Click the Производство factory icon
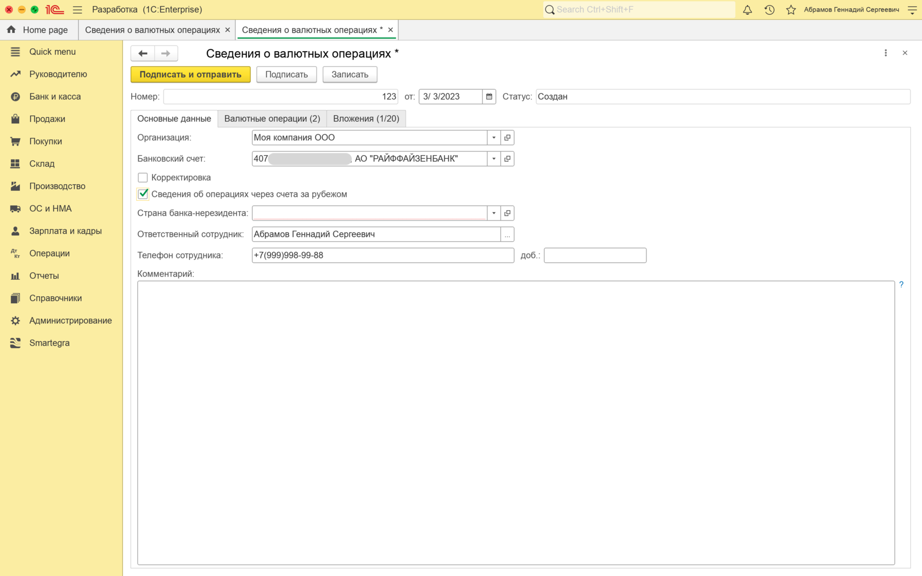 pyautogui.click(x=15, y=186)
